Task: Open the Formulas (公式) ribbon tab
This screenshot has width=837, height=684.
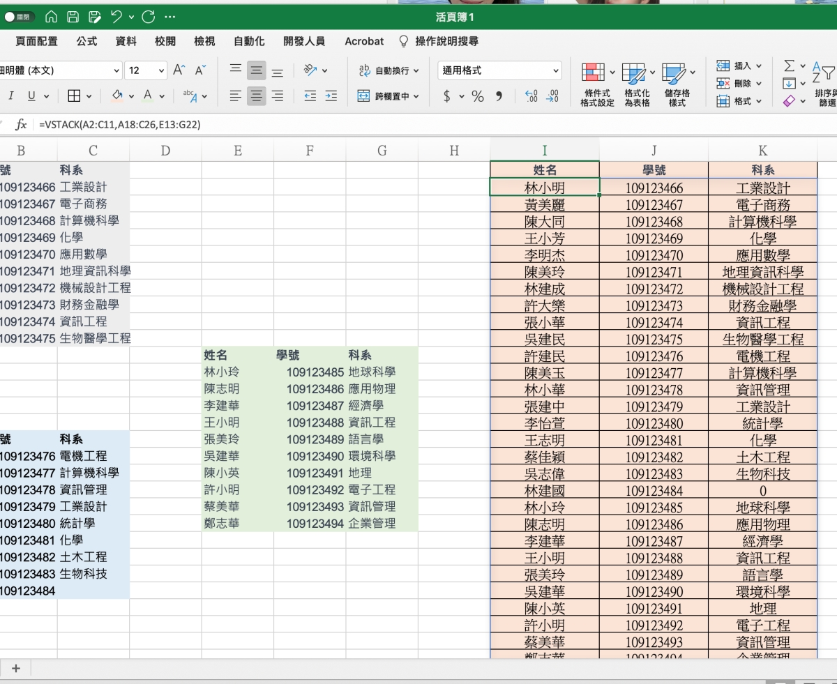Action: click(86, 41)
